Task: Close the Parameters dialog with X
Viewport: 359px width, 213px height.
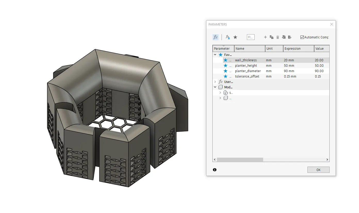Action: pos(332,24)
